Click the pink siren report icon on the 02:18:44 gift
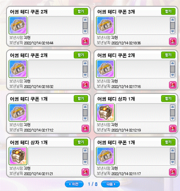The height and width of the screenshot is (191, 180). [85, 41]
